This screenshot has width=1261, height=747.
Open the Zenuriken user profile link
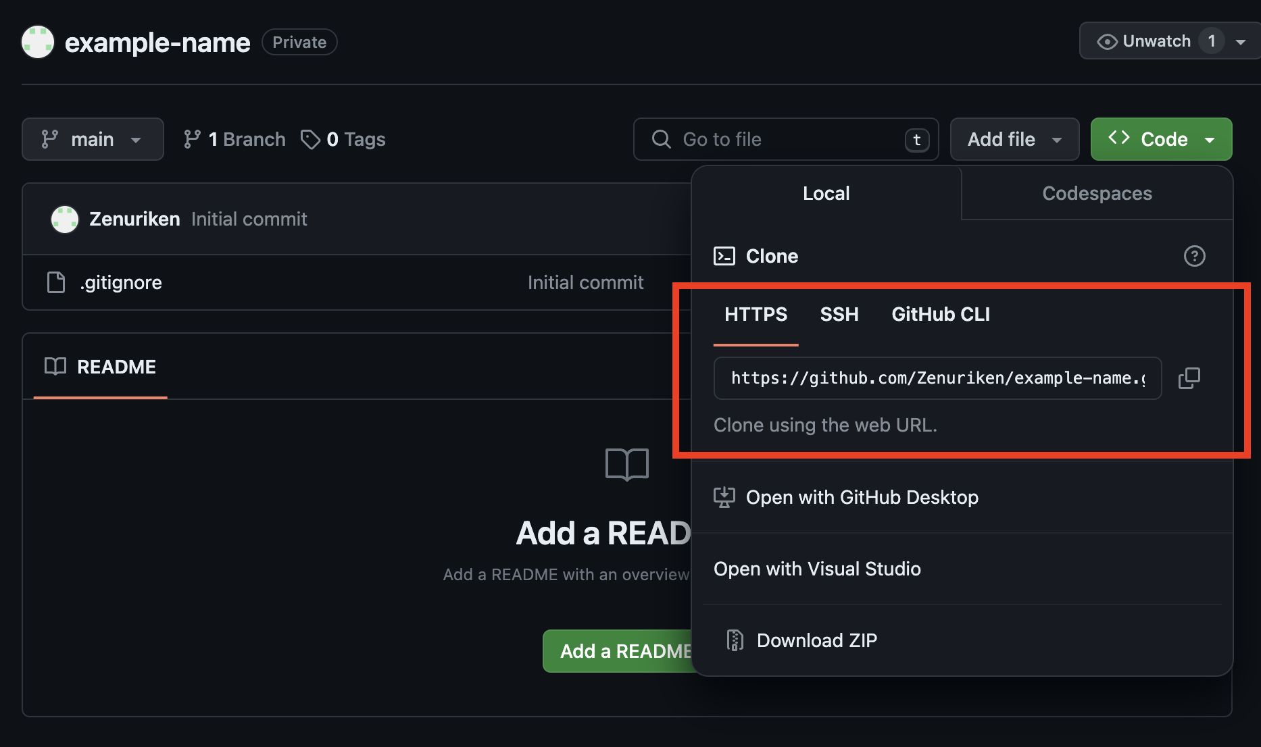tap(134, 219)
